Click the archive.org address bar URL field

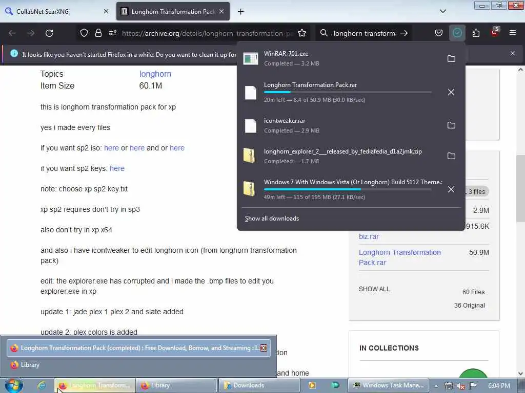click(208, 33)
